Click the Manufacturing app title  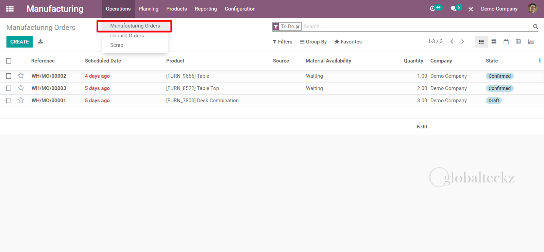[x=55, y=9]
